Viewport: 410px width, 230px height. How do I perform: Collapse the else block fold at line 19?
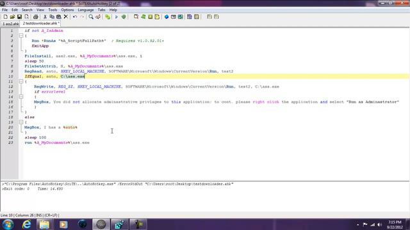(21, 122)
